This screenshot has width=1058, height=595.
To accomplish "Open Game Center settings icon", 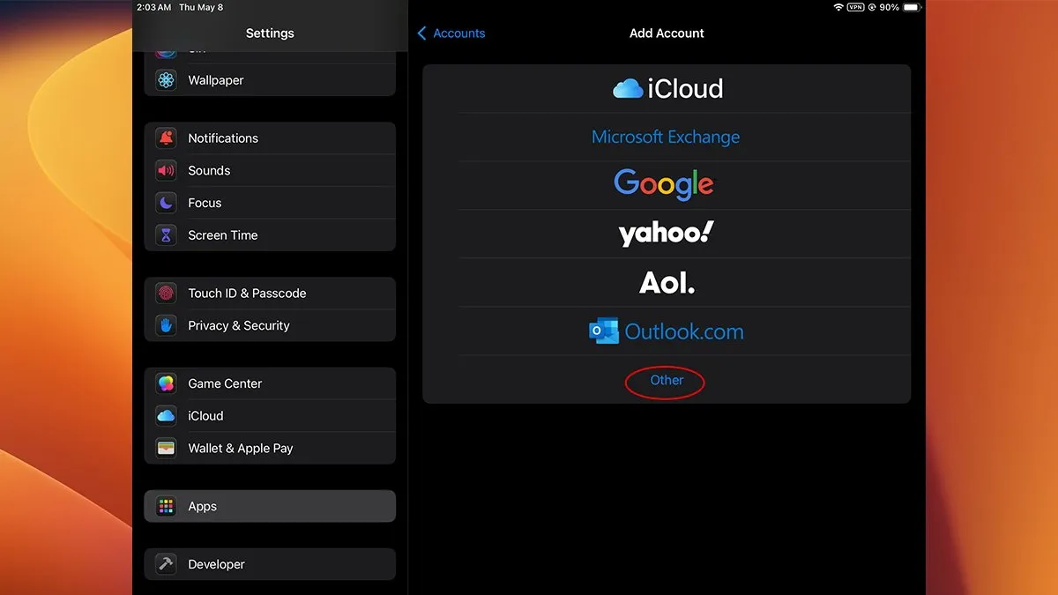I will 166,383.
